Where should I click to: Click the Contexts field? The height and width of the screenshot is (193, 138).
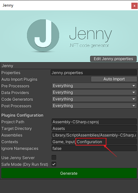tap(94, 142)
